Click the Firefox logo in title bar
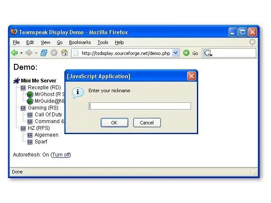The height and width of the screenshot is (203, 271). (14, 32)
